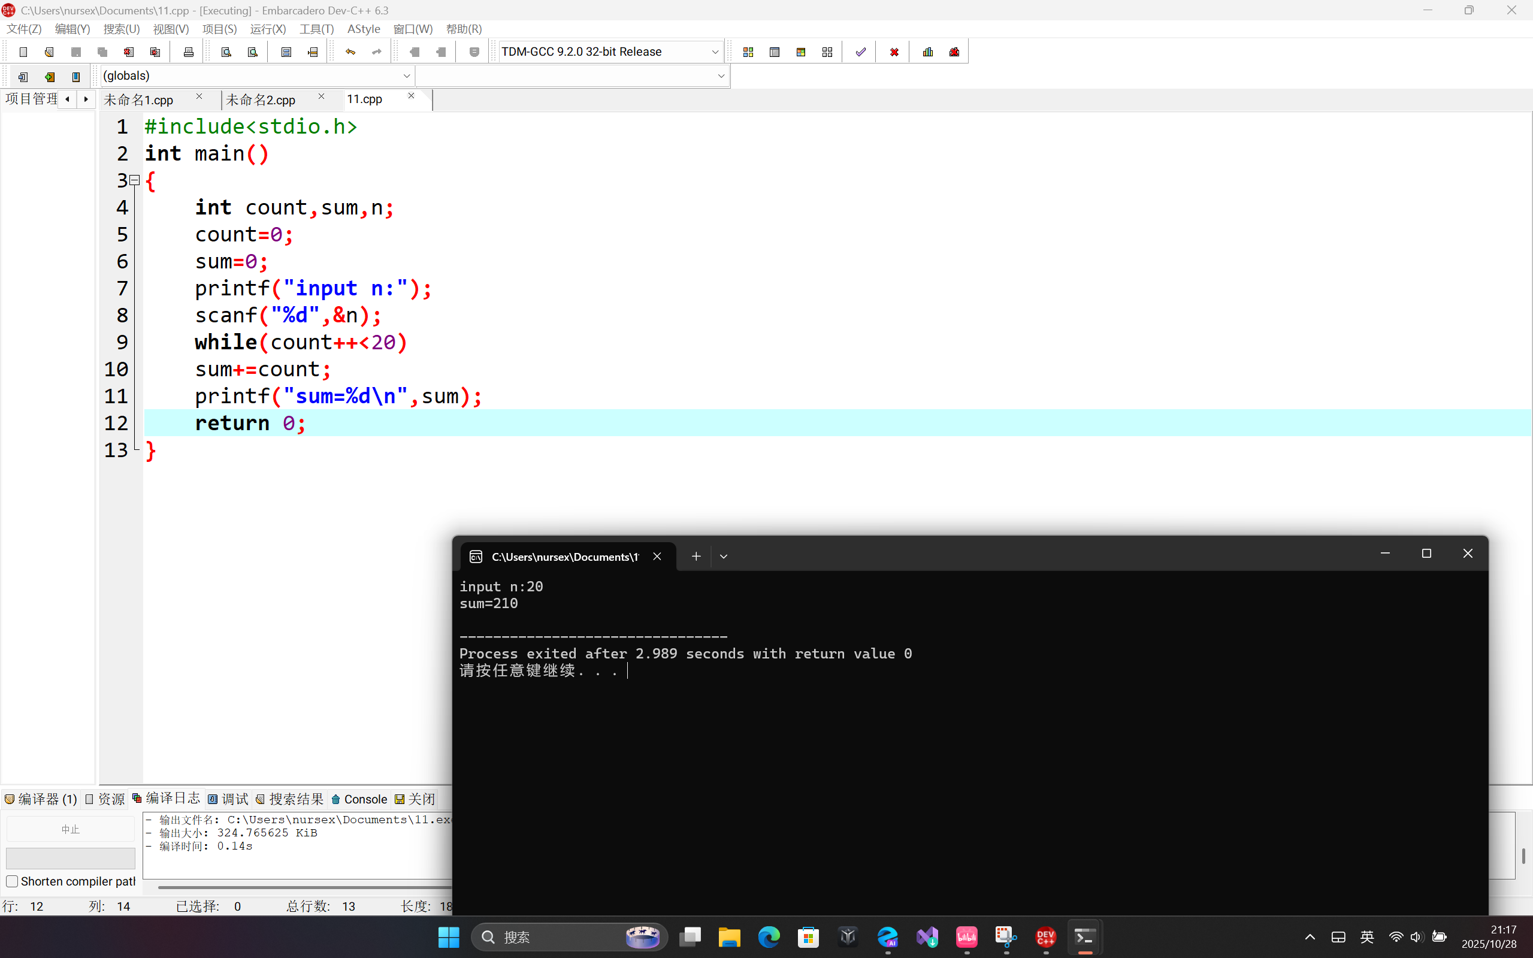Open the TDM-GCC compiler set dropdown
Screen dimensions: 1533x958
click(x=715, y=52)
